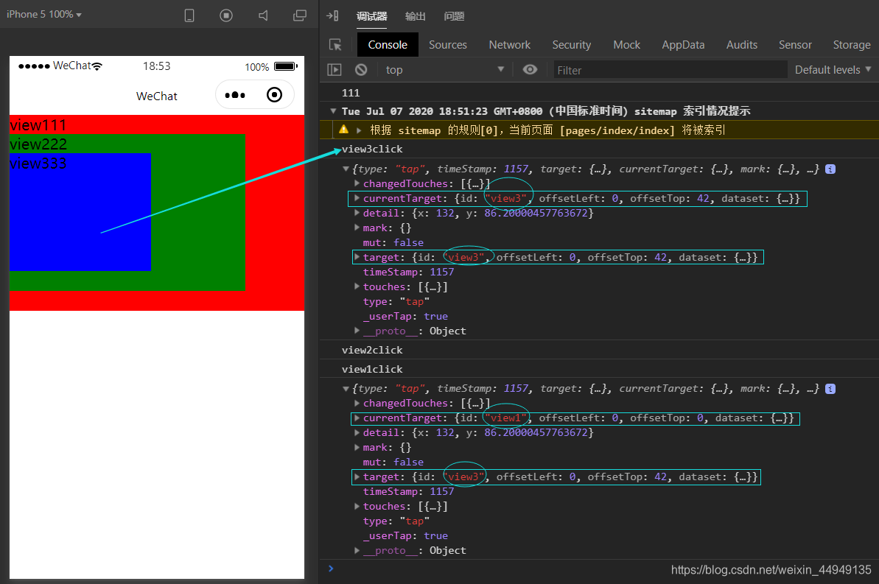Mute sound with the speaker icon
The width and height of the screenshot is (879, 584).
pyautogui.click(x=263, y=15)
